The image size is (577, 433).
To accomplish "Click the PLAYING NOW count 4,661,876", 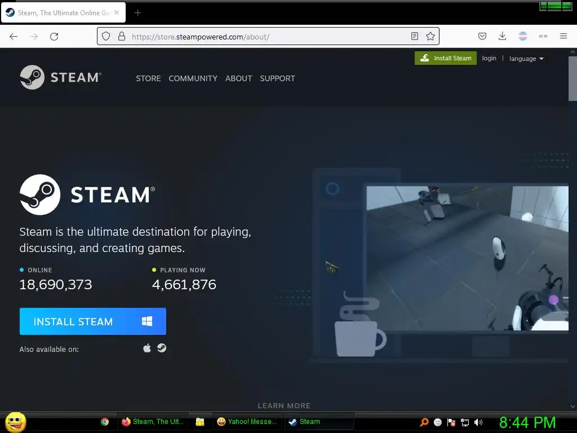I will [184, 284].
